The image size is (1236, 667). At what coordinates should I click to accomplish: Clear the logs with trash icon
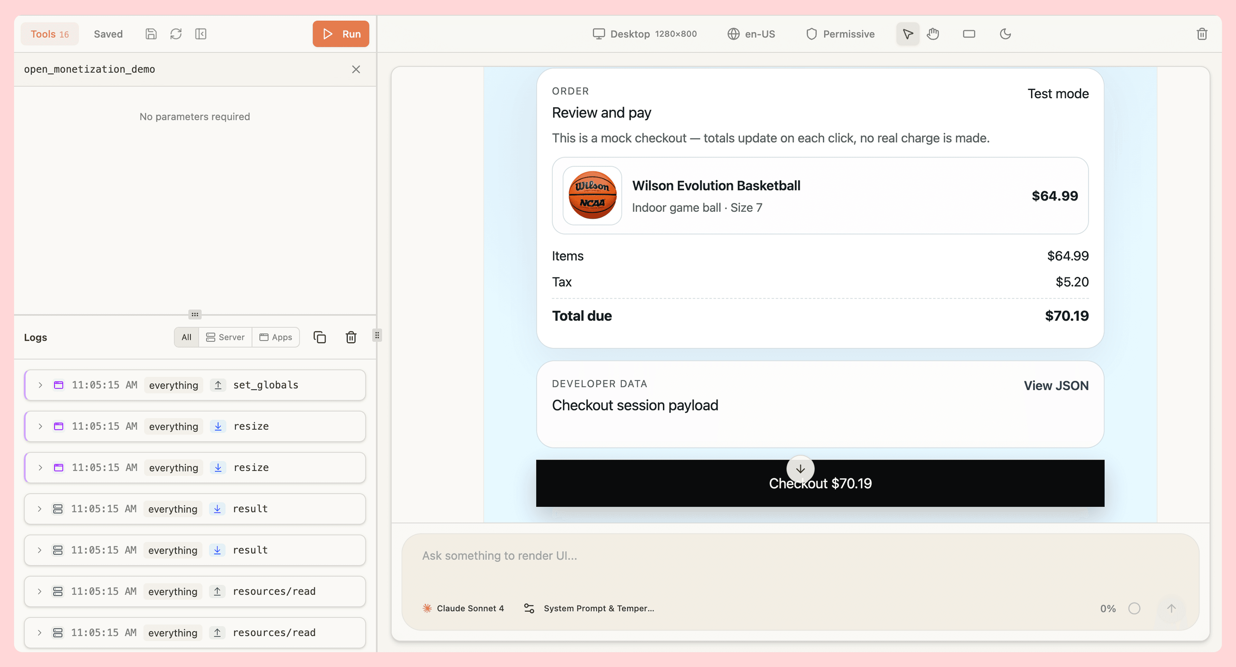click(x=351, y=337)
